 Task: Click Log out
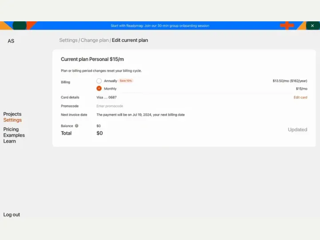[12, 215]
